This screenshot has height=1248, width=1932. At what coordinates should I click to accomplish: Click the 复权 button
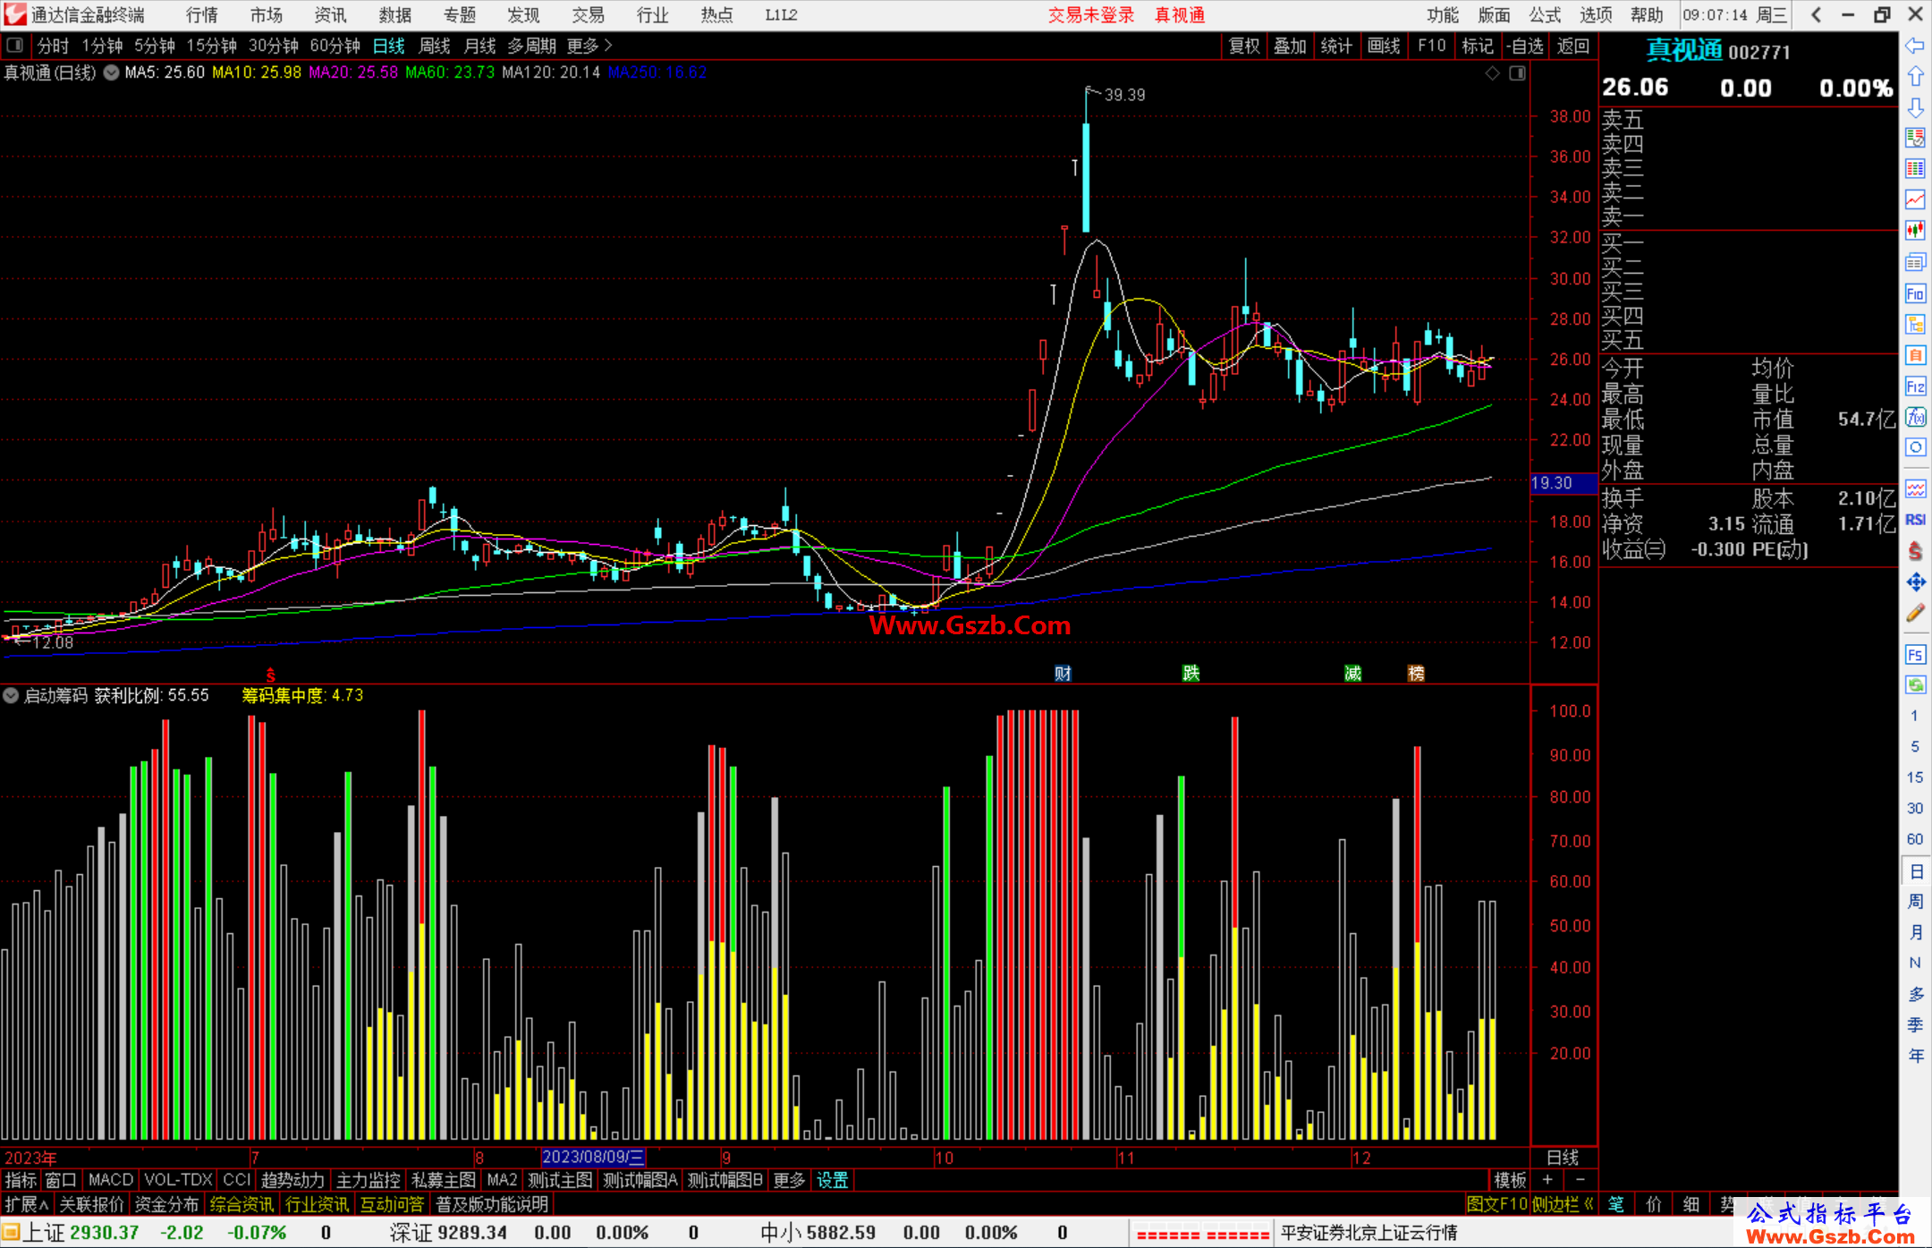(1243, 46)
